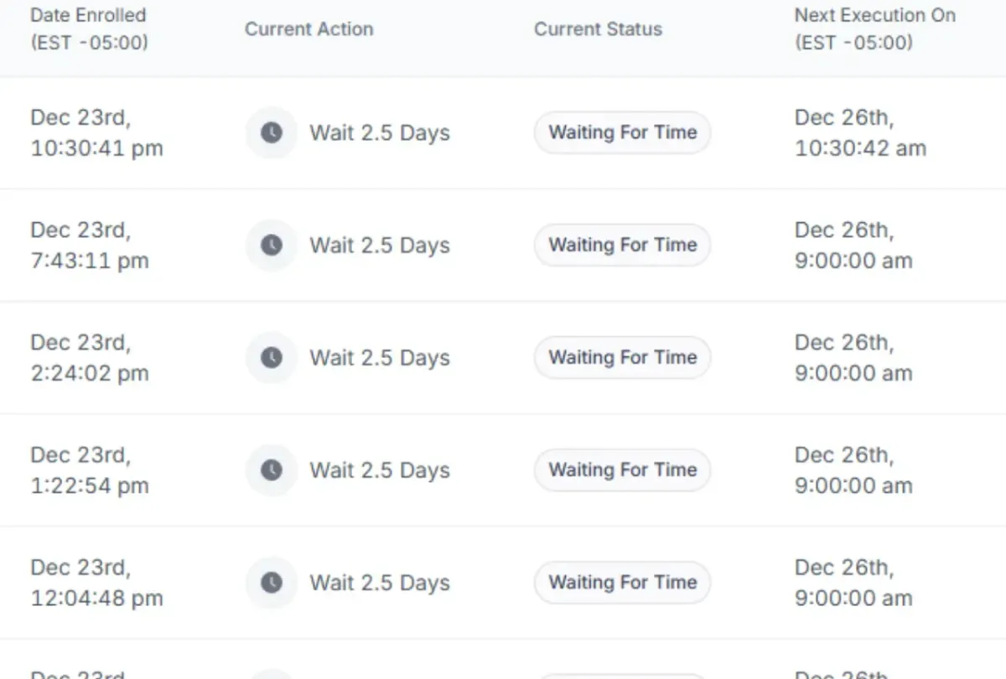
Task: Click the wait timer icon next to the 7:43:11 entry
Action: [271, 245]
